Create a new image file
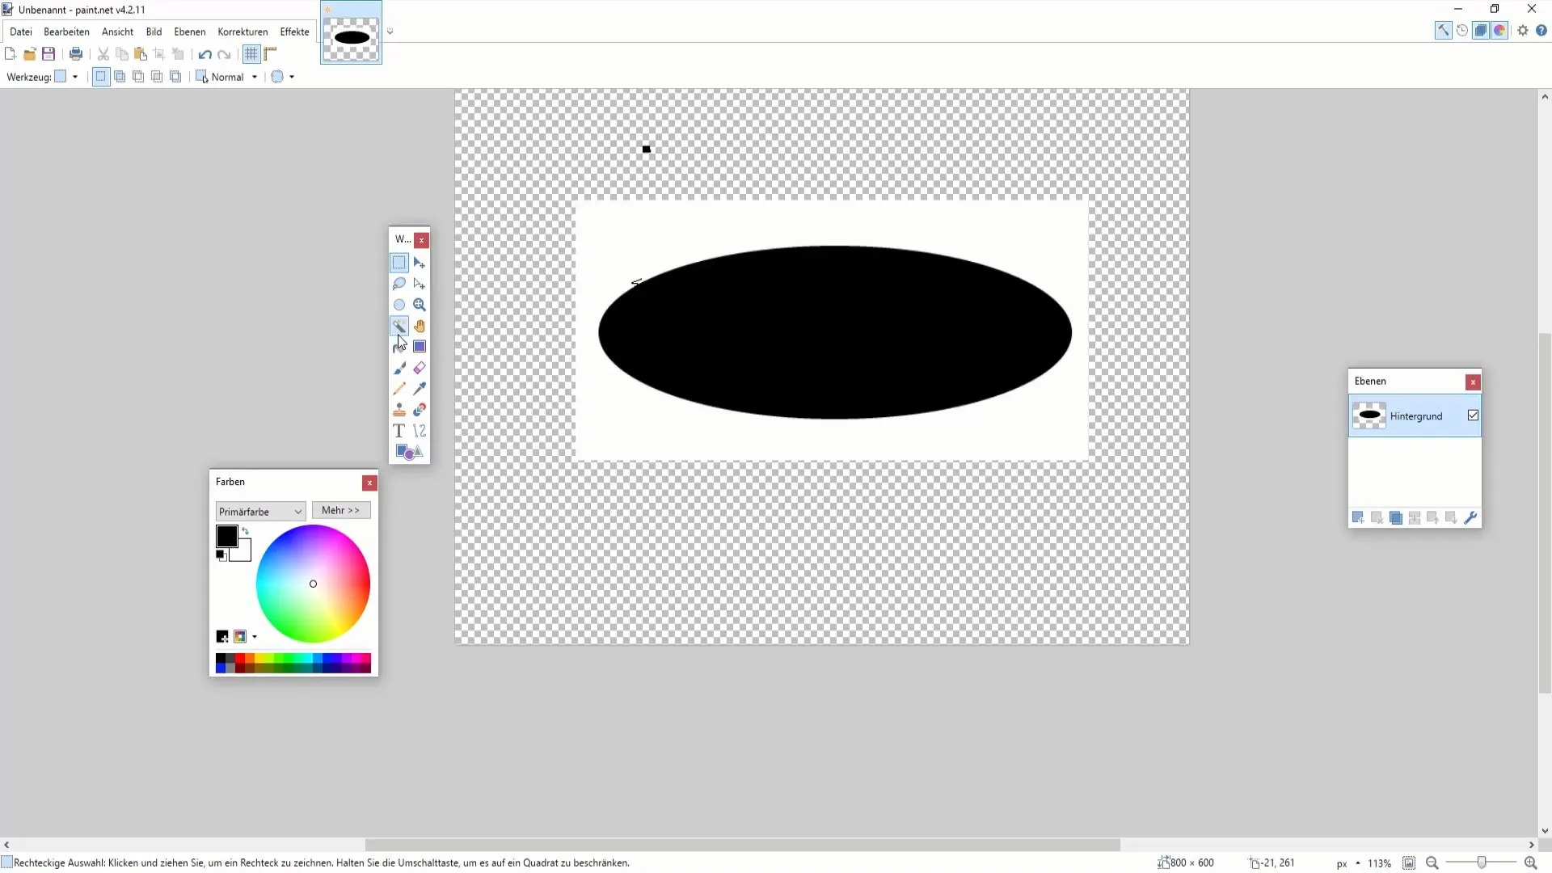The width and height of the screenshot is (1552, 873). pyautogui.click(x=11, y=54)
